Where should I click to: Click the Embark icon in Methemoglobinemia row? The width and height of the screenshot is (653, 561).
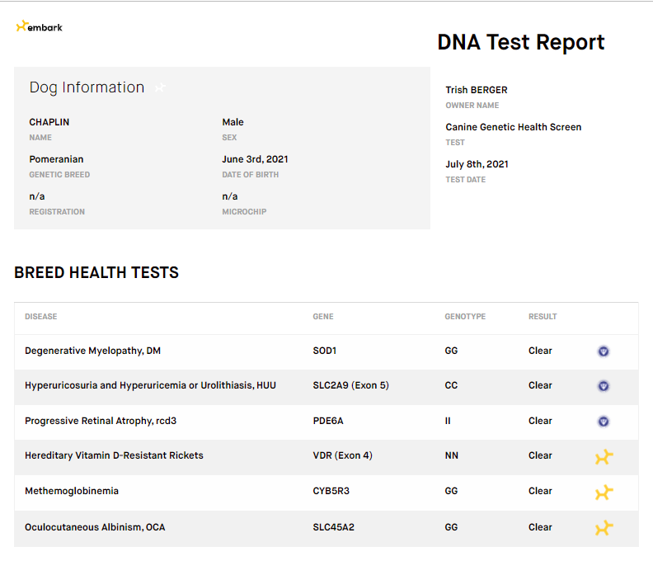click(x=604, y=493)
